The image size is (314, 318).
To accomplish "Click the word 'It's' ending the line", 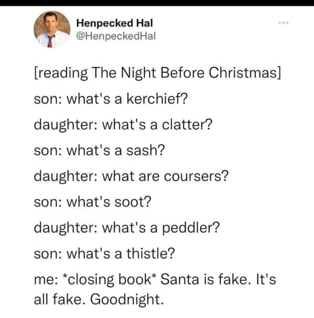I will [266, 280].
